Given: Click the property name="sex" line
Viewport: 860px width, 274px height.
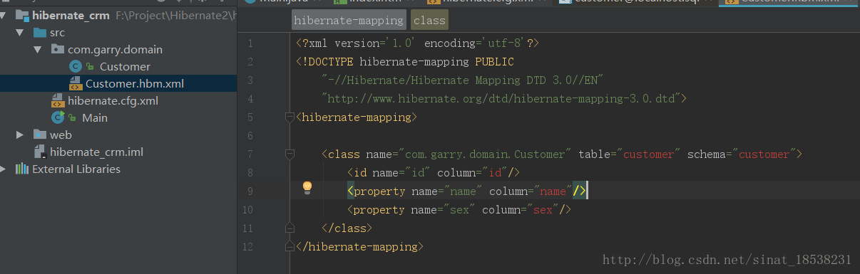Looking at the screenshot, I should [x=459, y=209].
